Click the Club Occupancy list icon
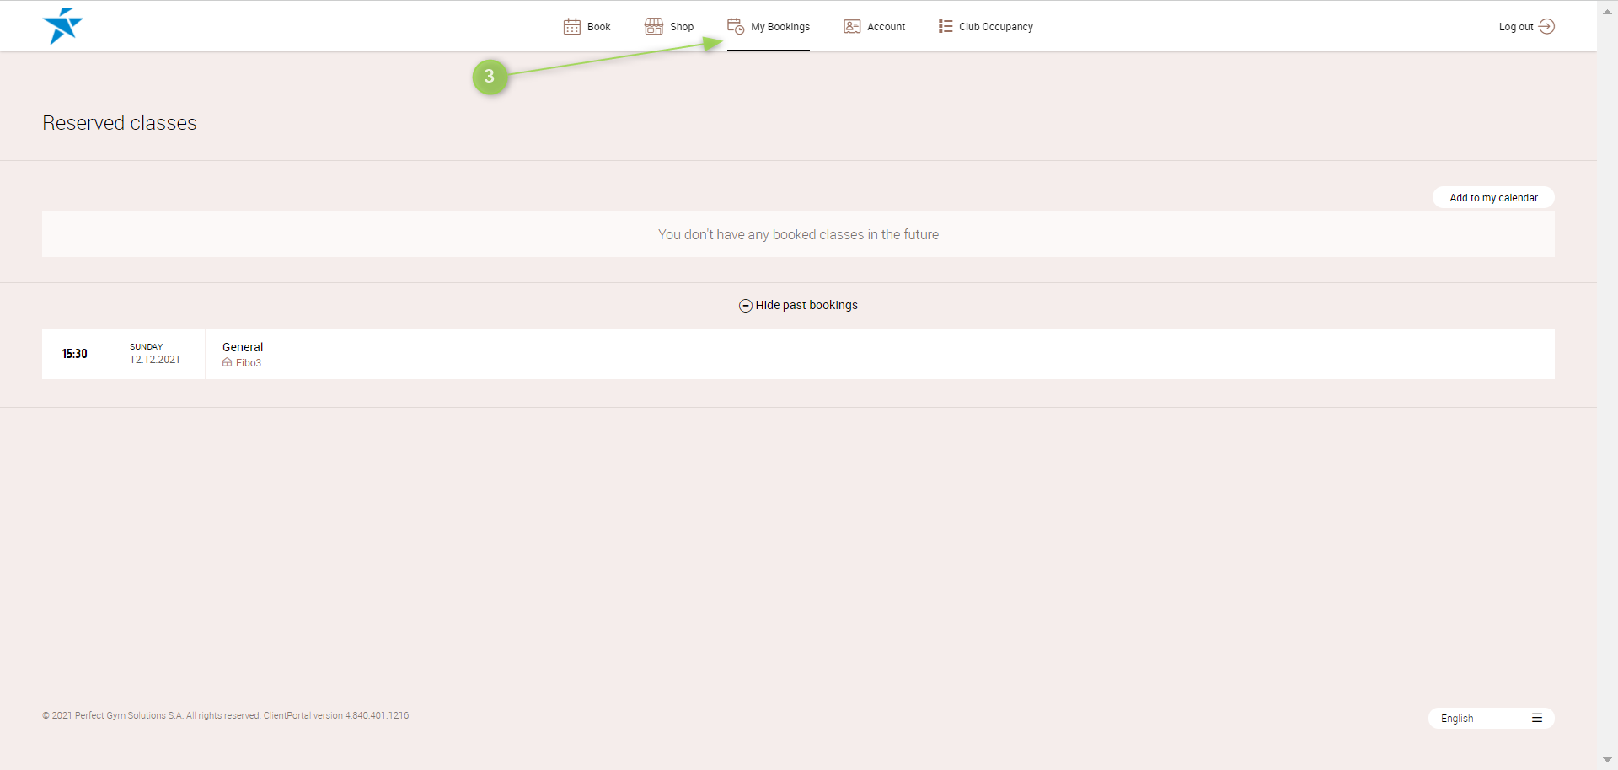This screenshot has height=770, width=1618. pos(946,27)
